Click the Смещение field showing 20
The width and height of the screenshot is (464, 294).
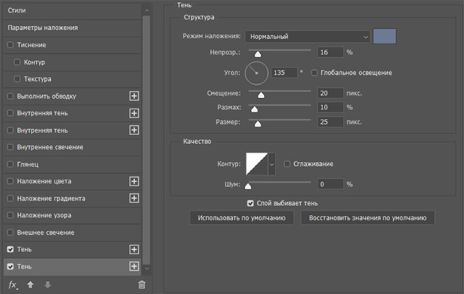(x=330, y=93)
